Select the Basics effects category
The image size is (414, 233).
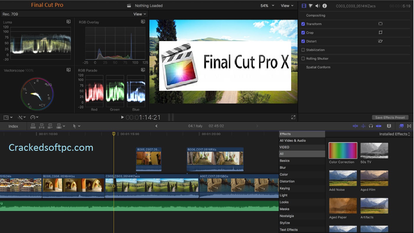(302, 161)
